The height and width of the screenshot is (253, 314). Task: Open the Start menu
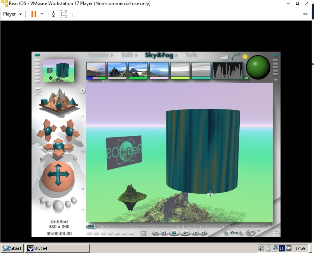tap(12, 248)
